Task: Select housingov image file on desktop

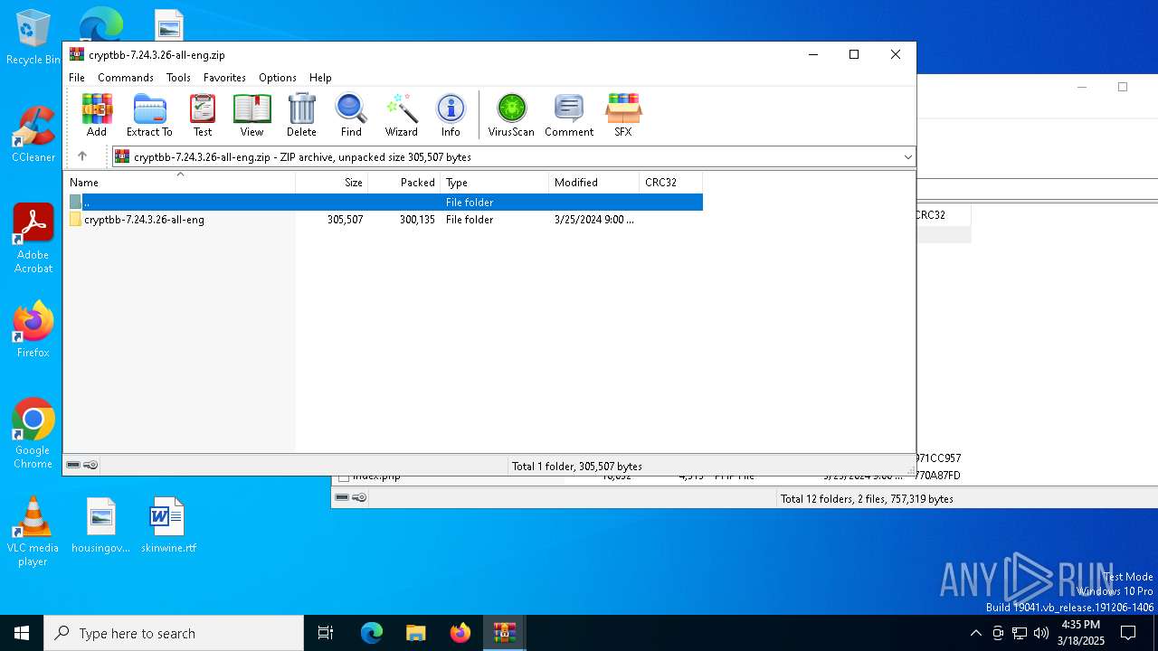Action: [100, 525]
